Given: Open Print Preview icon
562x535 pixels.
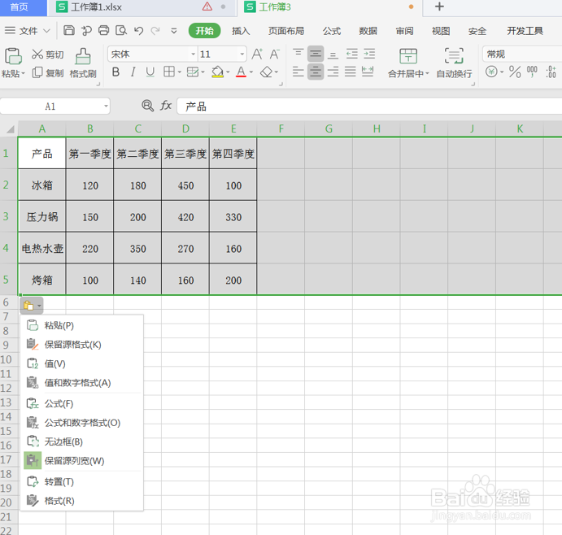Looking at the screenshot, I should pyautogui.click(x=121, y=30).
